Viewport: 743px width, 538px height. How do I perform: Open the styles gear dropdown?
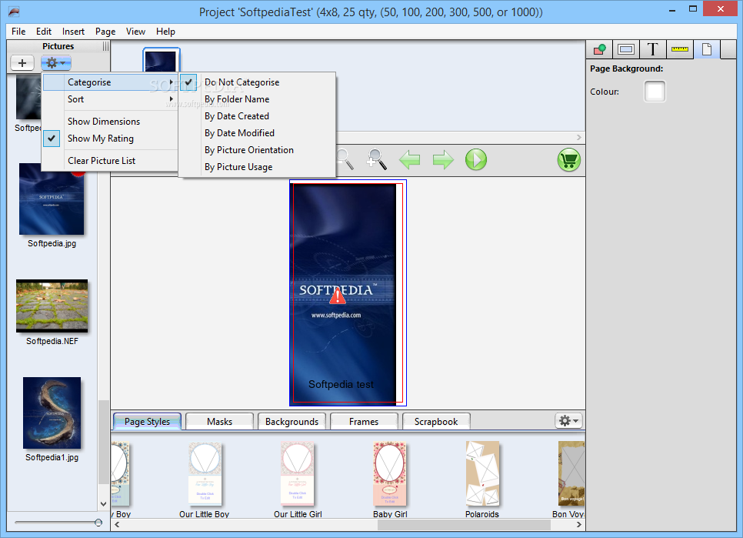[568, 420]
